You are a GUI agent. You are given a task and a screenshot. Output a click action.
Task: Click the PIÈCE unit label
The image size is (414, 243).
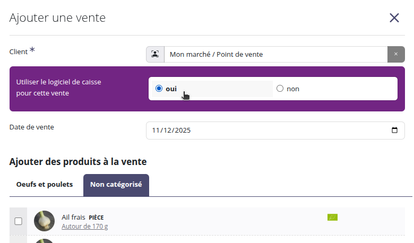click(x=96, y=218)
